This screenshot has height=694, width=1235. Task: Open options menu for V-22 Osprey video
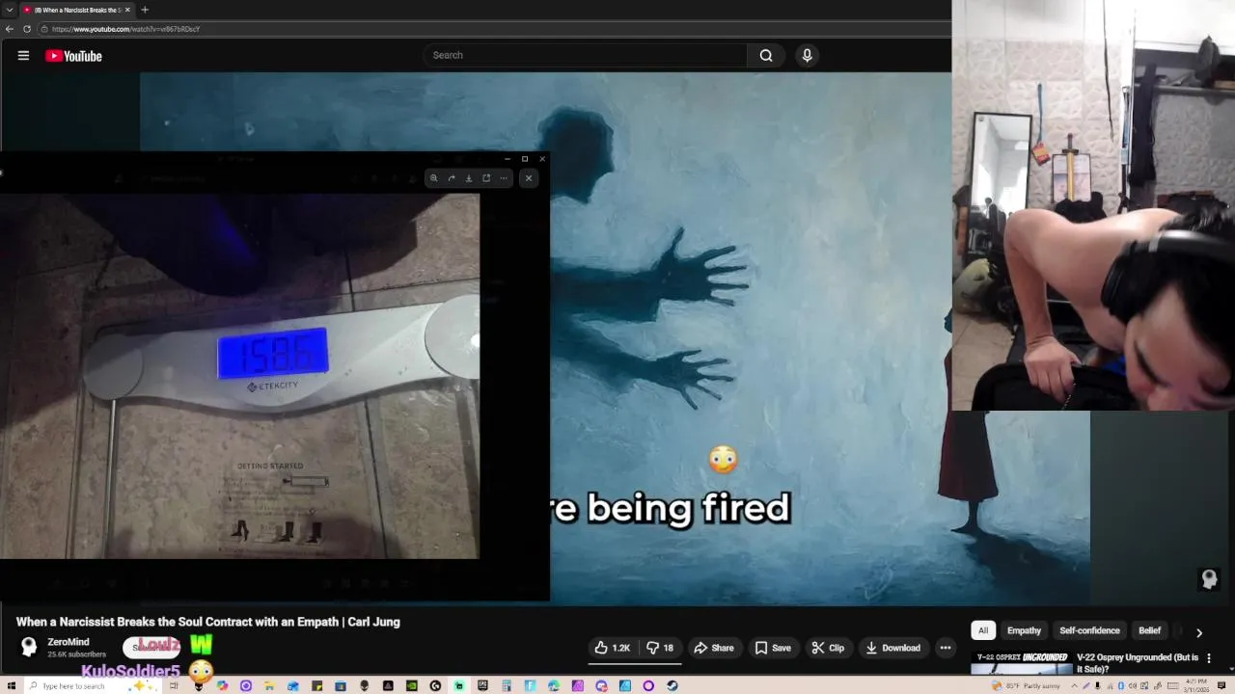[x=1209, y=658]
